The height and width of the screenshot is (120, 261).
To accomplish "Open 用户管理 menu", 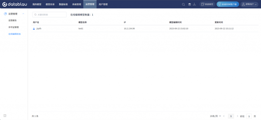I will pos(103,5).
